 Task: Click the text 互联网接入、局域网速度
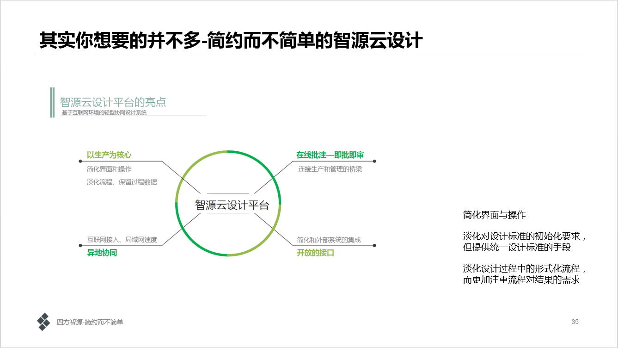pyautogui.click(x=122, y=240)
